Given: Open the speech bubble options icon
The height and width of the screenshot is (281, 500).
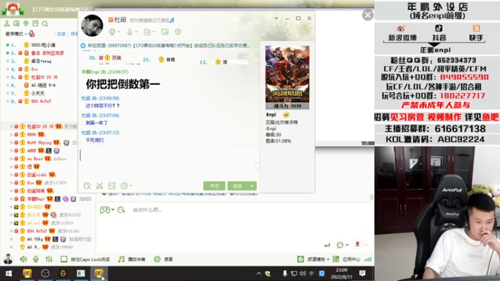Looking at the screenshot, I should click(340, 245).
